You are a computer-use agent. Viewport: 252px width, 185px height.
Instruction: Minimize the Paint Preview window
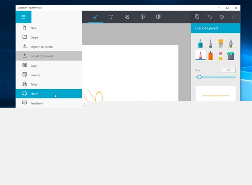tap(219, 8)
